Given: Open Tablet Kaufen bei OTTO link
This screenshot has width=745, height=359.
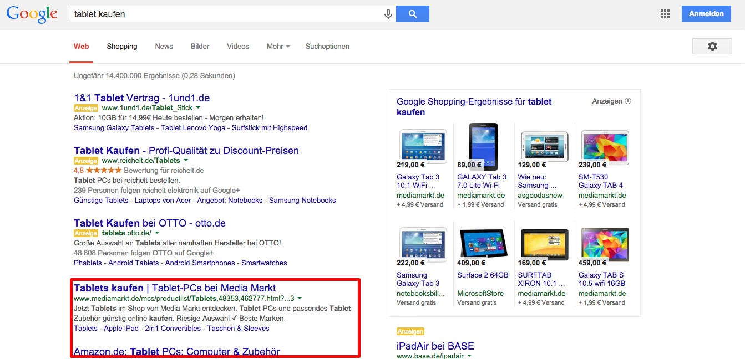Looking at the screenshot, I should pyautogui.click(x=150, y=223).
